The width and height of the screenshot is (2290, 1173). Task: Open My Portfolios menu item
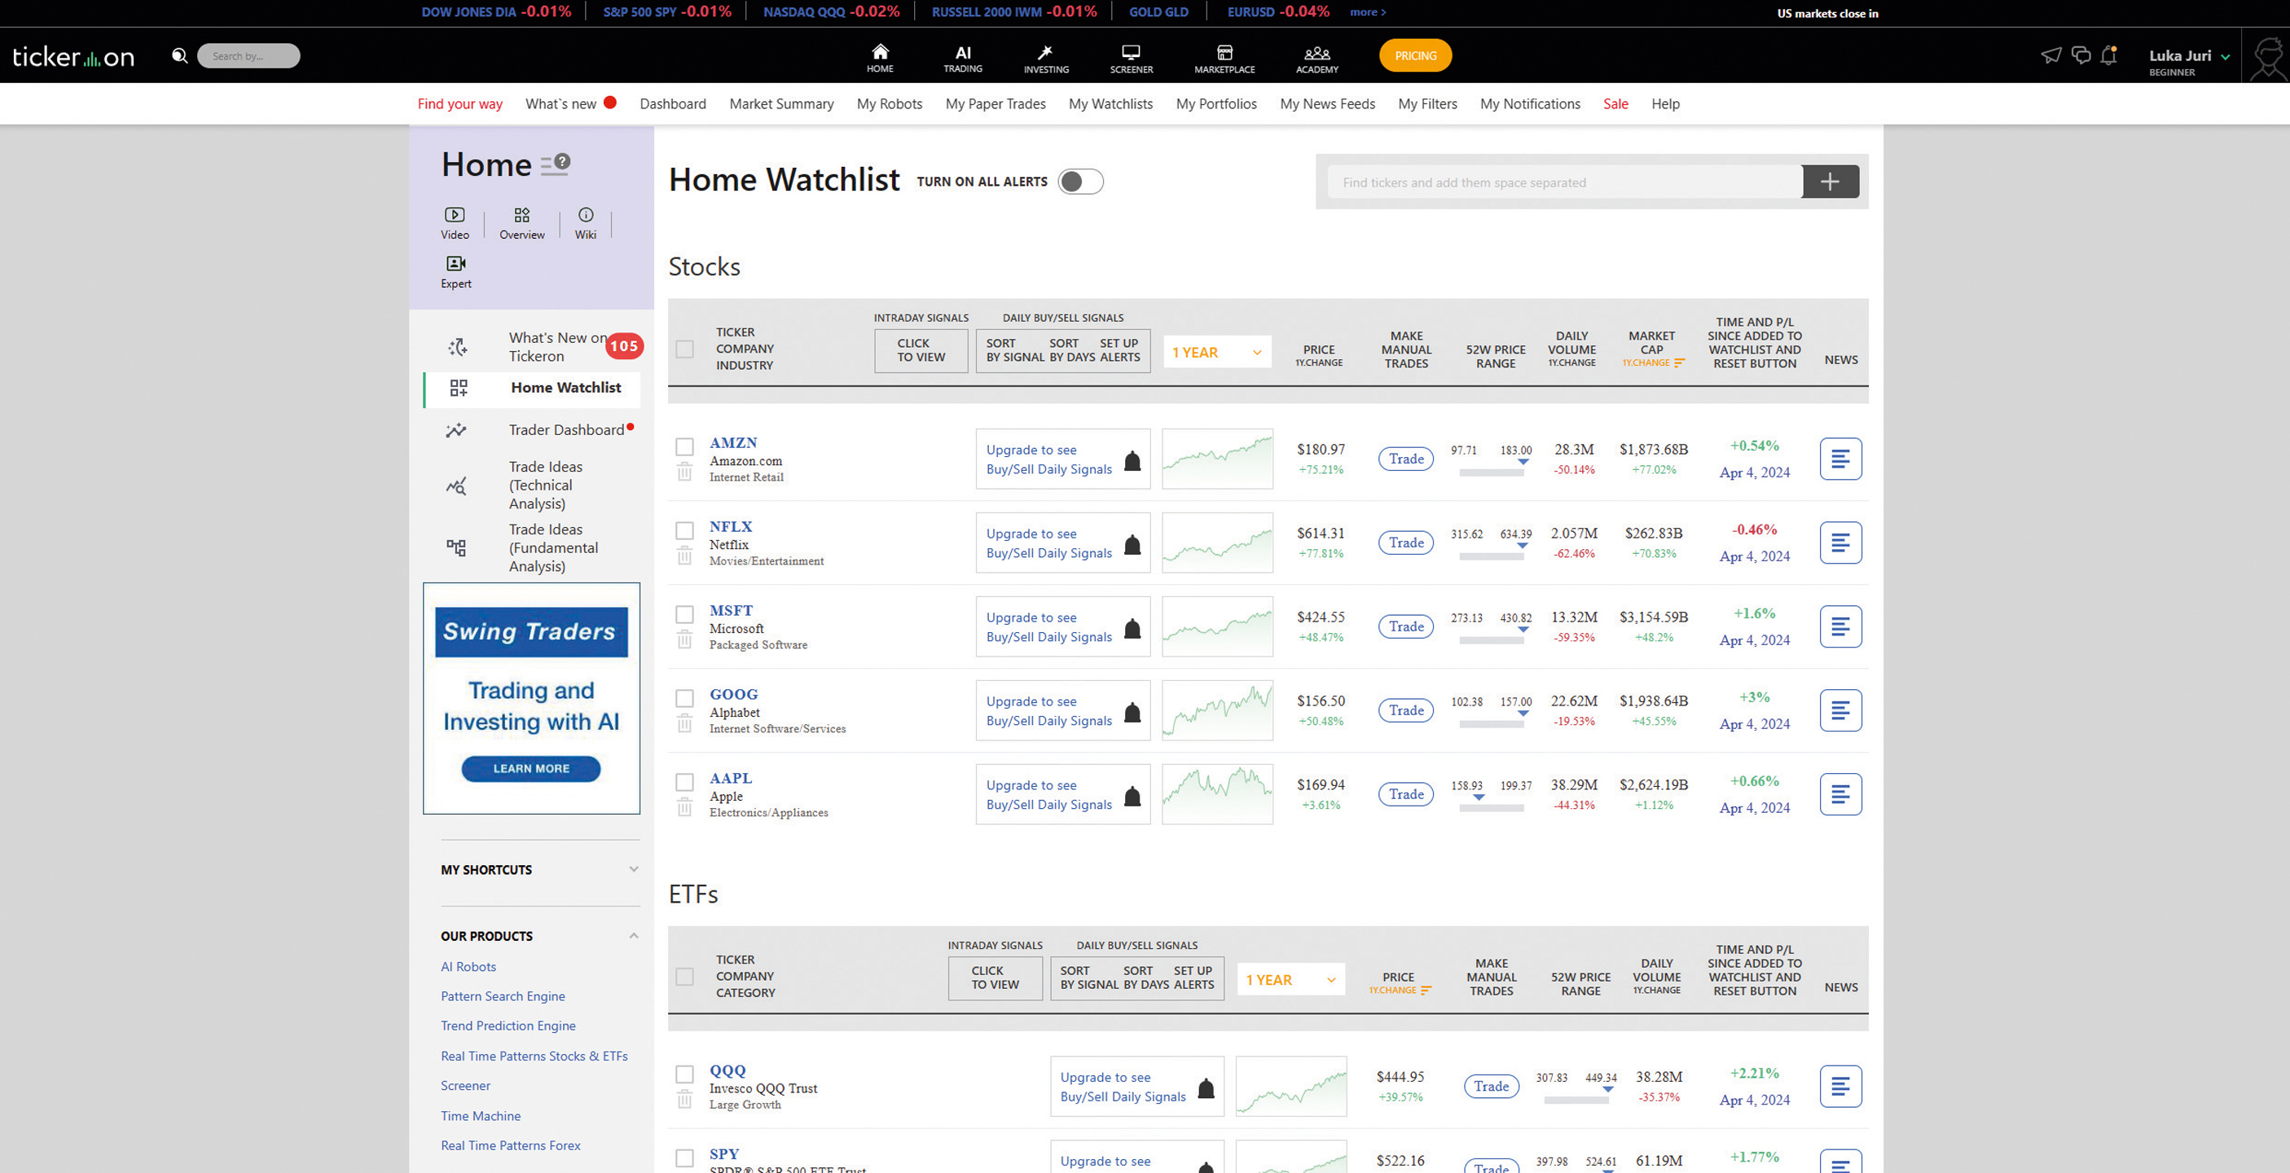tap(1215, 104)
